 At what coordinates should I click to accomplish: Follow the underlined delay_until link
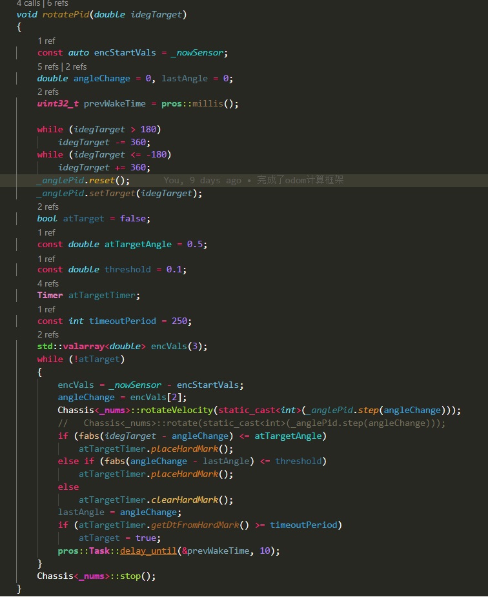point(148,551)
